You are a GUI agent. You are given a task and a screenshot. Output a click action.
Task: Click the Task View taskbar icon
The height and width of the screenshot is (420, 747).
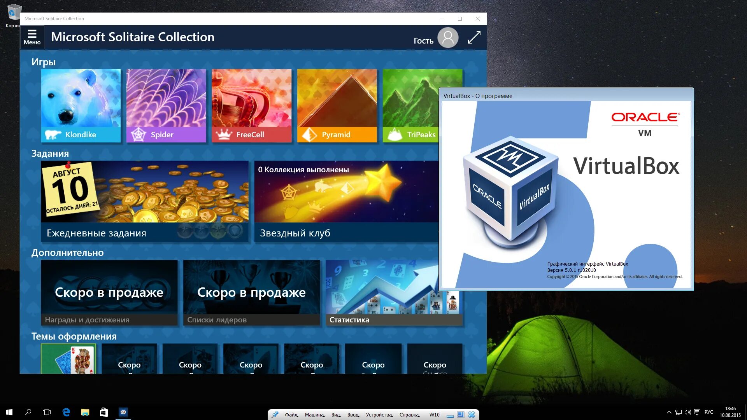coord(47,412)
